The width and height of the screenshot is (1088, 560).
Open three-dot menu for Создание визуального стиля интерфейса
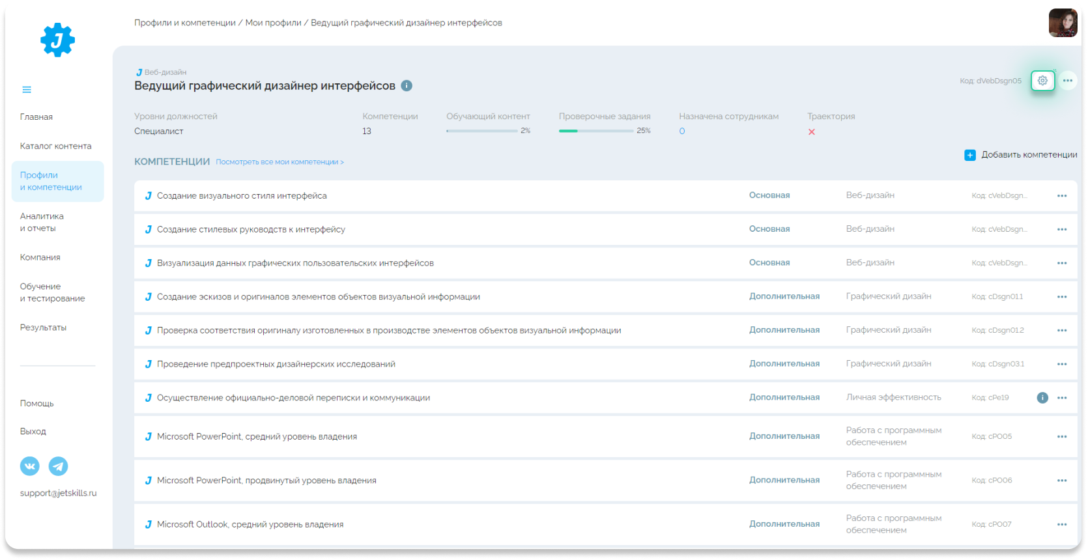(x=1062, y=196)
